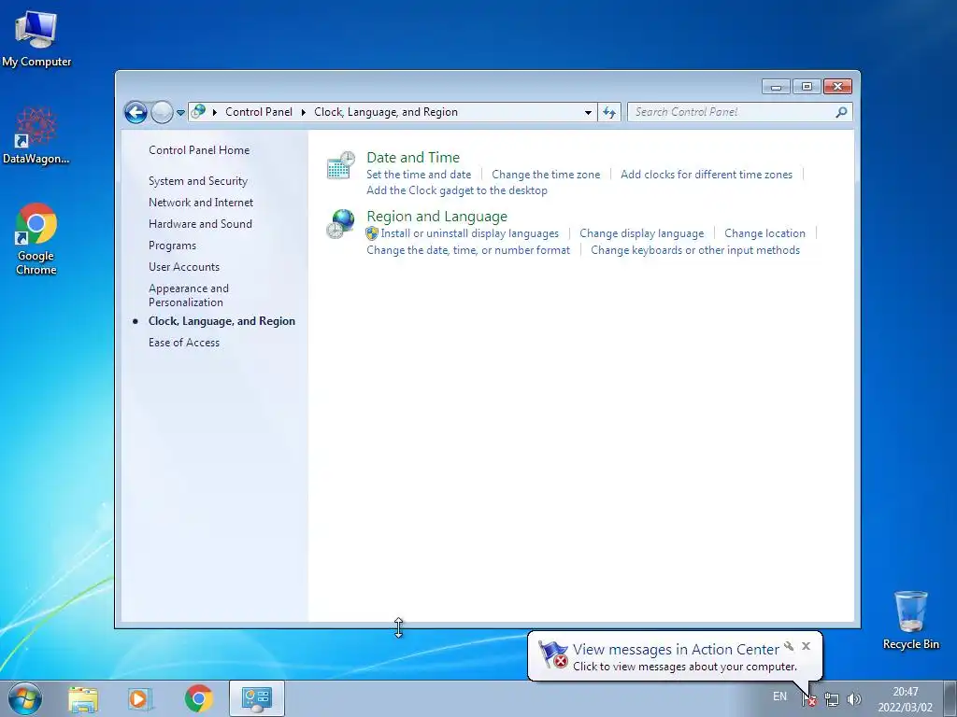Click the Back arrow navigation button

click(136, 112)
